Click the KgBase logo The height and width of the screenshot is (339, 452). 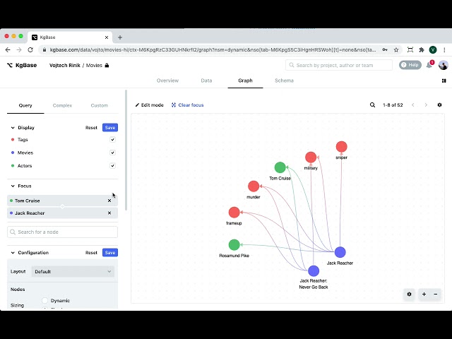pyautogui.click(x=22, y=66)
